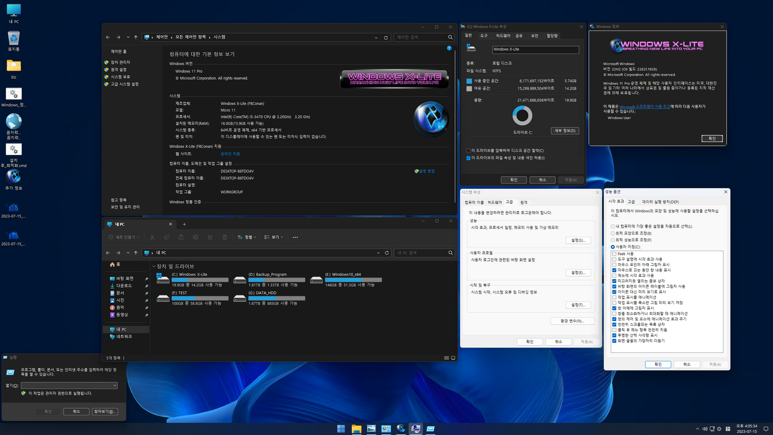Click the volume speaker icon in the system tray

click(x=705, y=429)
